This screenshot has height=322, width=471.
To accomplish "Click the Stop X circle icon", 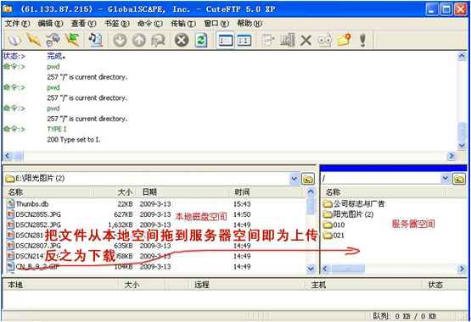I will (182, 40).
